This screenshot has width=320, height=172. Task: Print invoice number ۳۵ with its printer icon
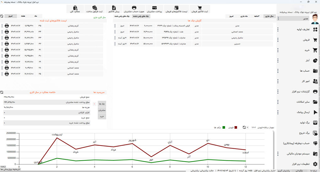pos(7,26)
